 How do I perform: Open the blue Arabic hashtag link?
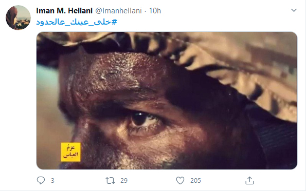[x=77, y=22]
